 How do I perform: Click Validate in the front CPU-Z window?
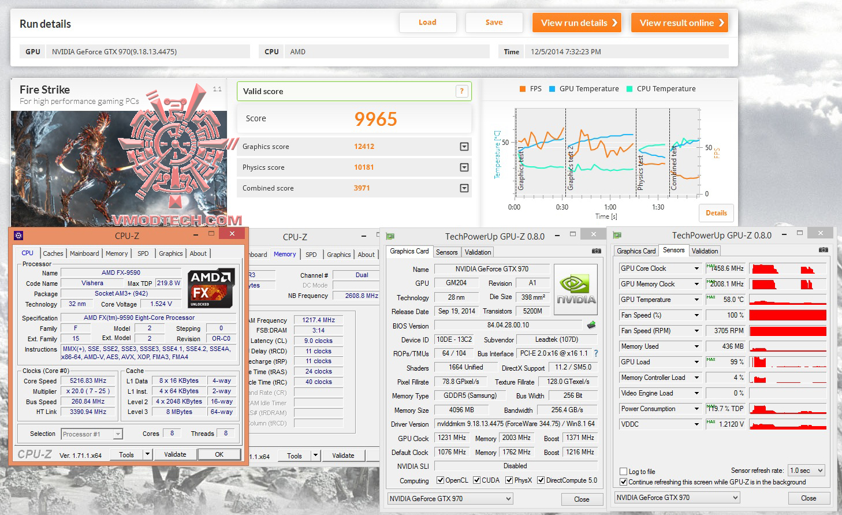[x=175, y=454]
